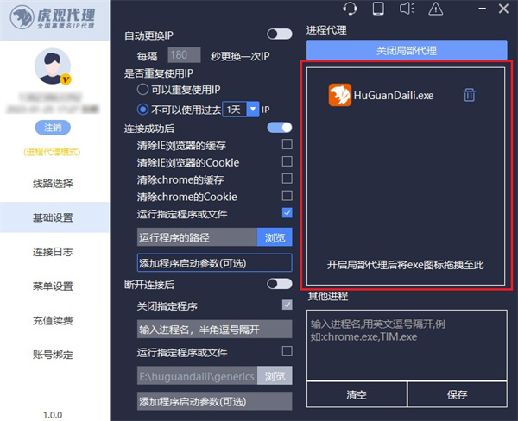
Task: Click the speaker announcement icon
Action: (407, 9)
